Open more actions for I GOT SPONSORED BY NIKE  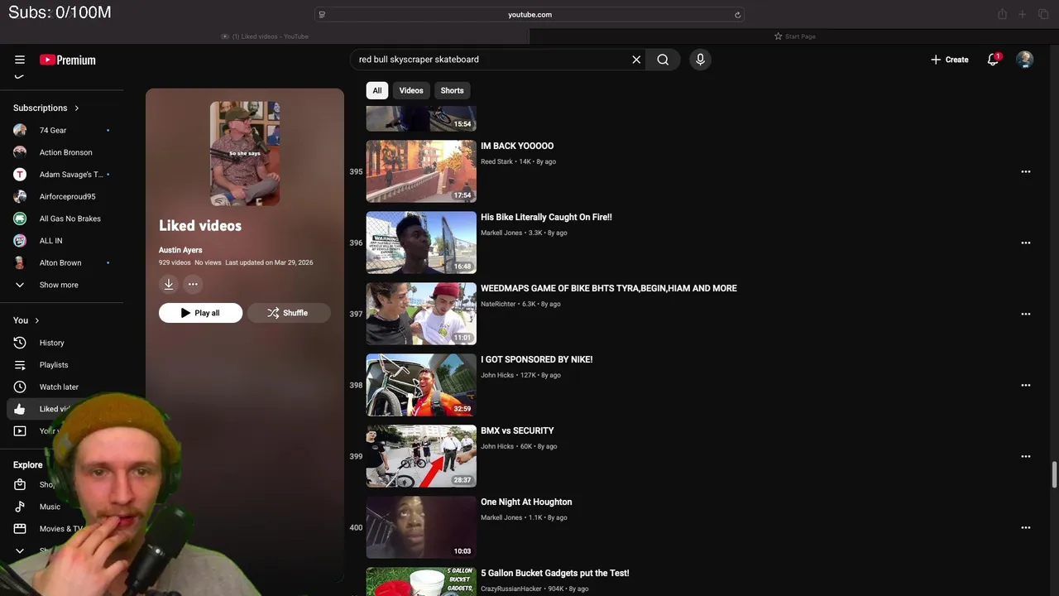click(1026, 385)
